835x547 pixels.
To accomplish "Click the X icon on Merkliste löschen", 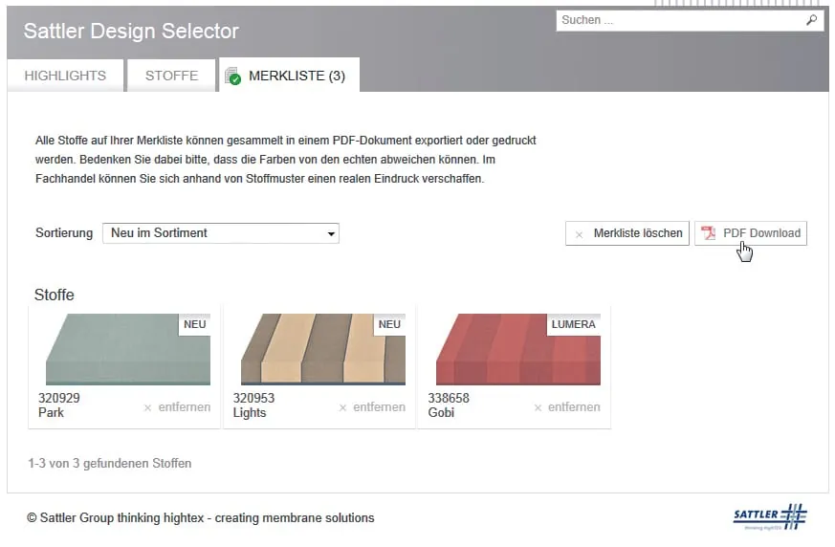I will [x=580, y=234].
